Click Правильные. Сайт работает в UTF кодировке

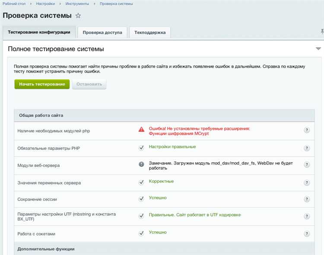tap(195, 215)
